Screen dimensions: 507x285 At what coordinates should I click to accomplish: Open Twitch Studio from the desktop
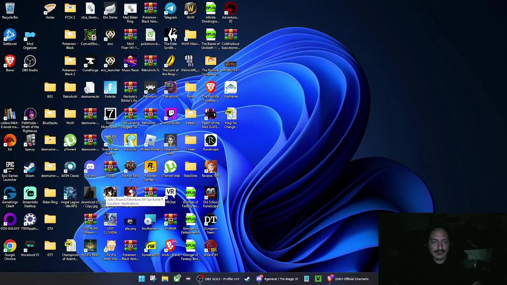170,117
